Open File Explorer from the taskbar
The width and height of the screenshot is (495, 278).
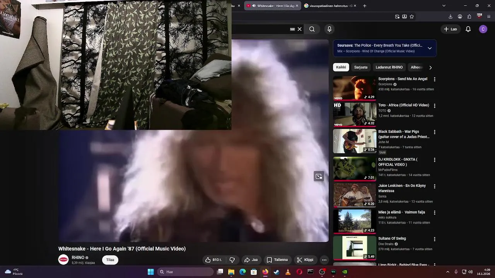(x=231, y=272)
